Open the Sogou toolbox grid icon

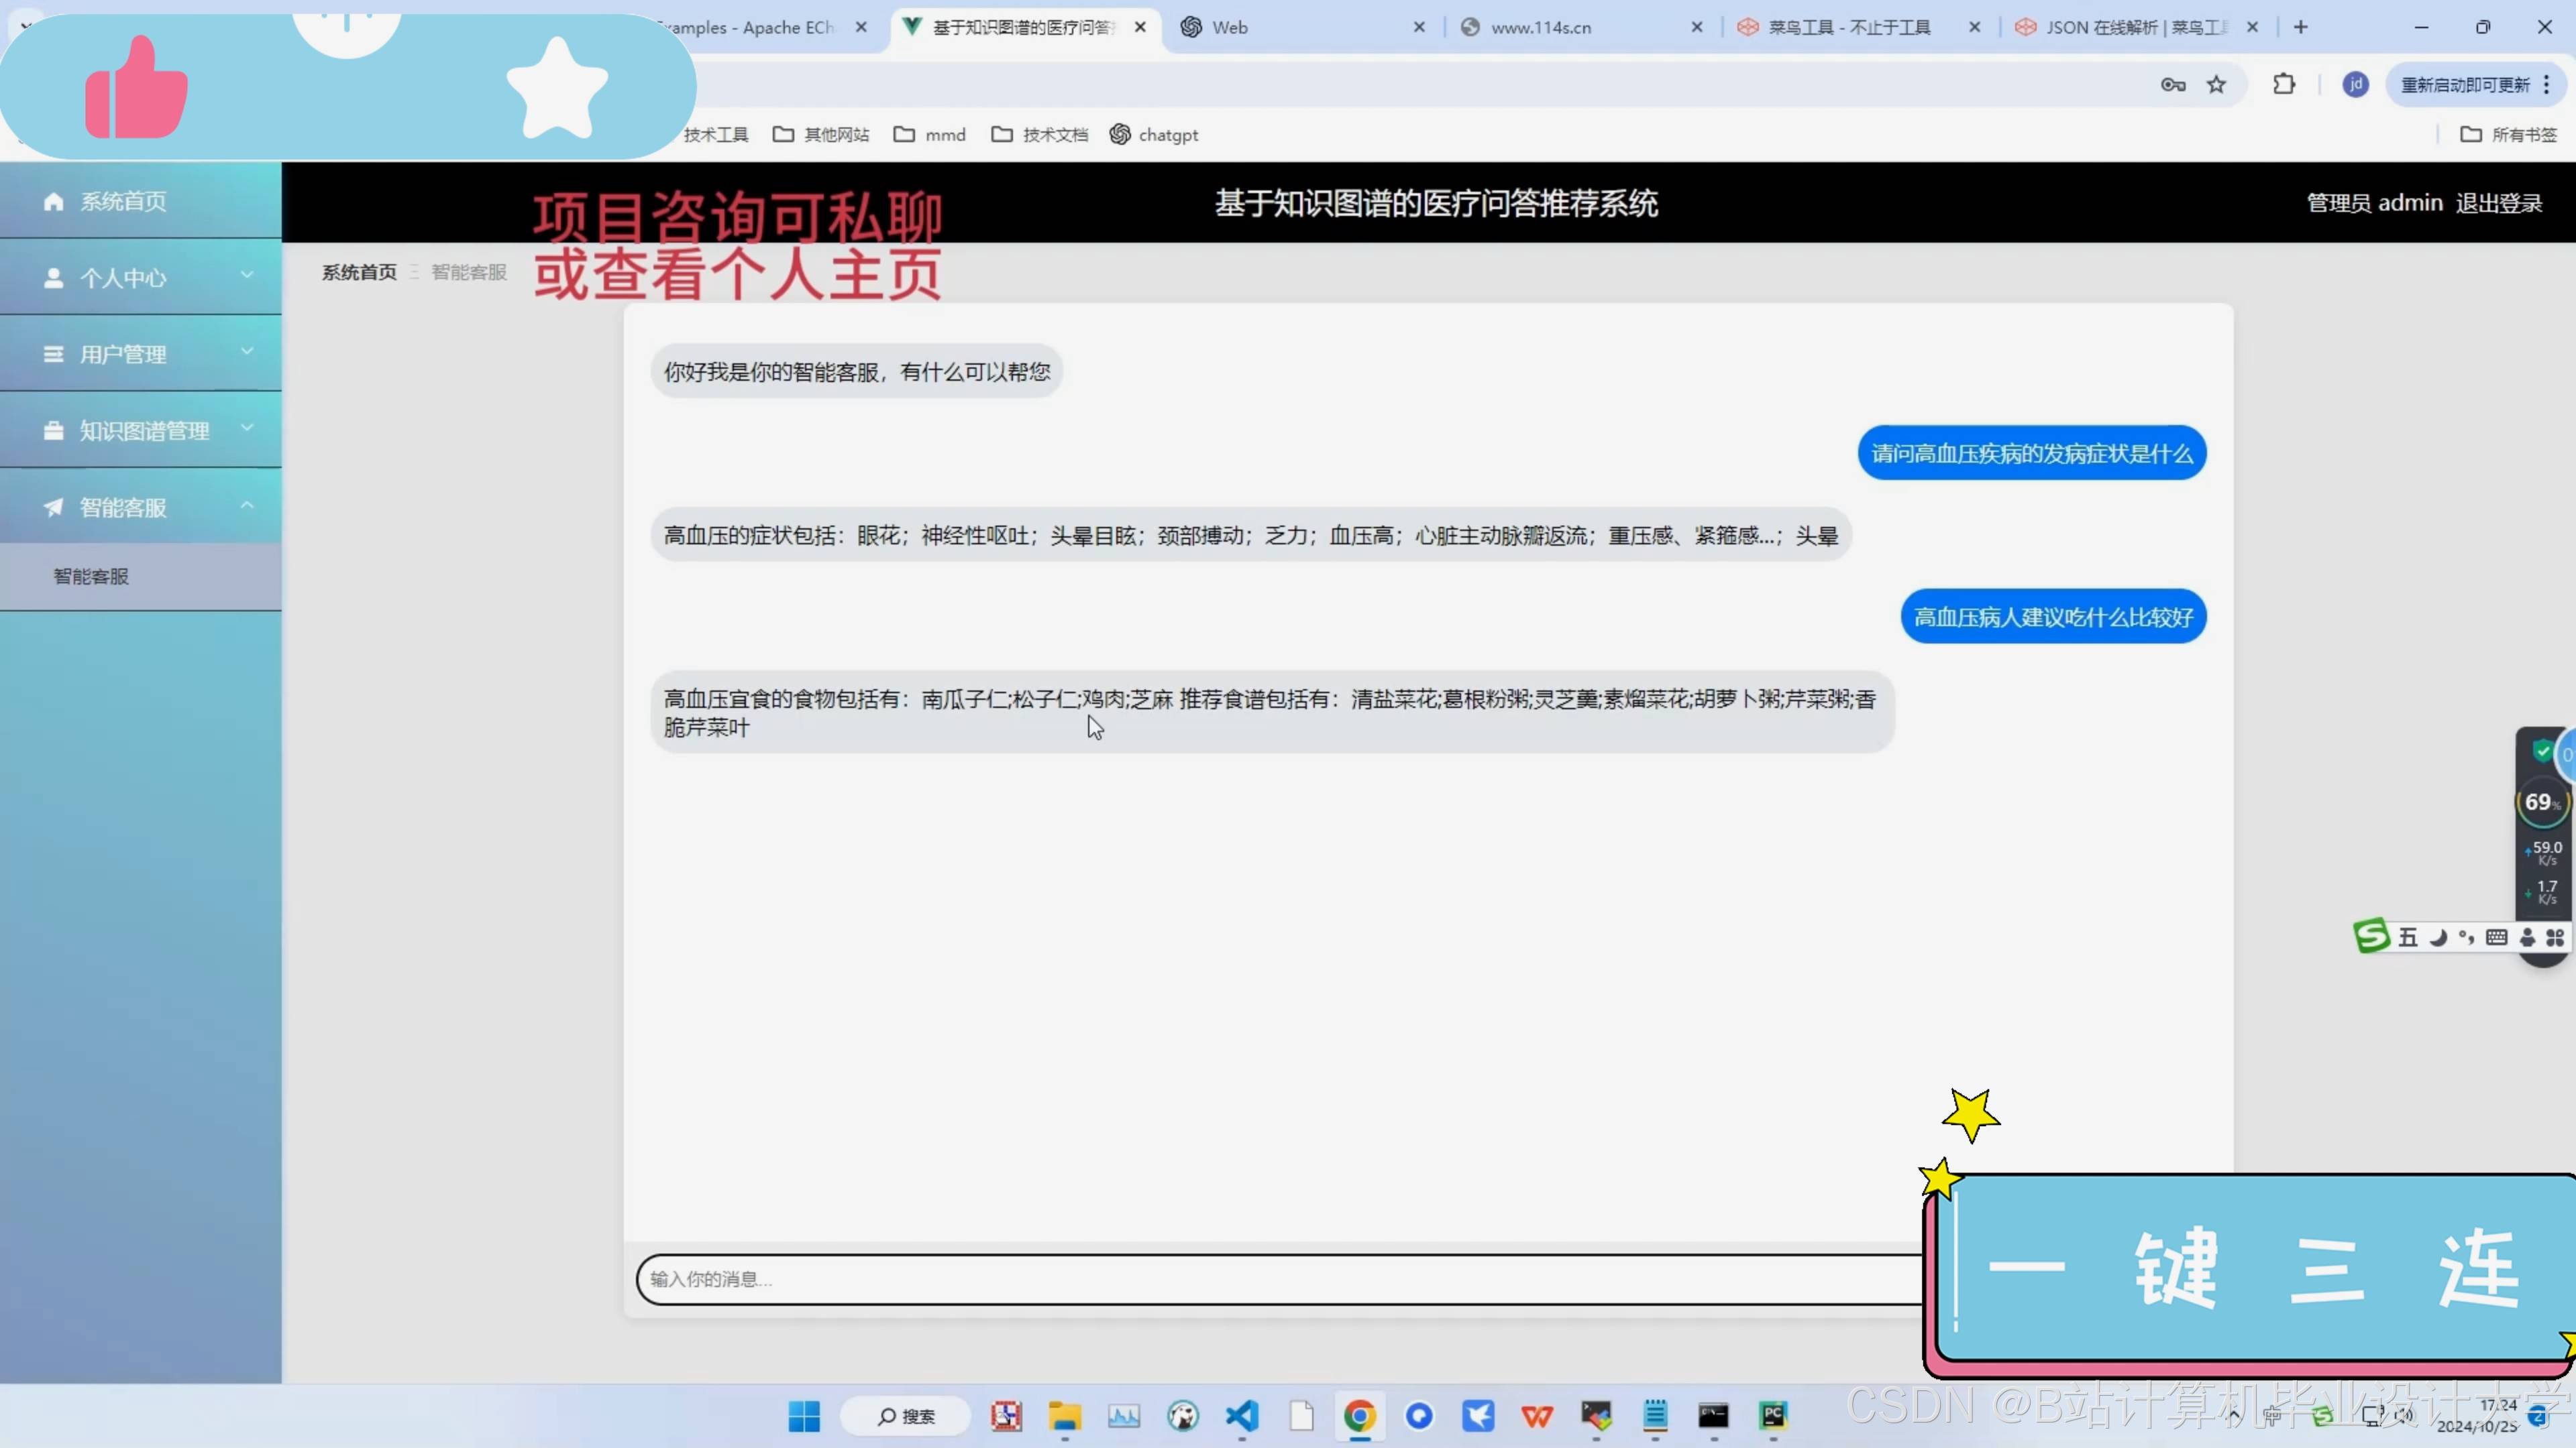pos(2555,937)
